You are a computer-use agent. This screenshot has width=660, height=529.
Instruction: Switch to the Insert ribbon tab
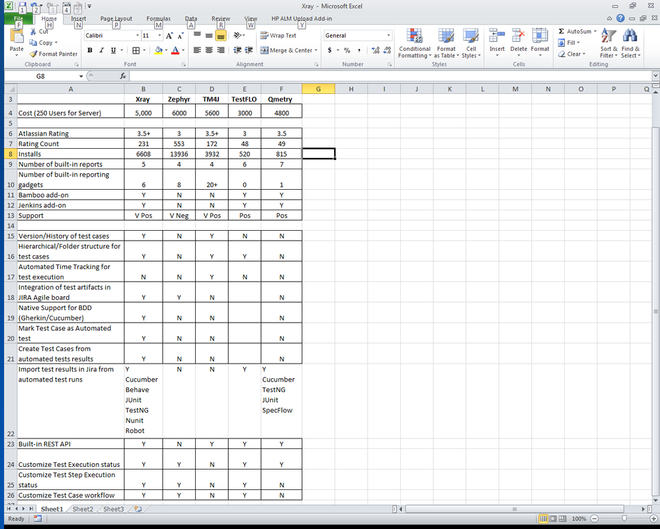click(x=78, y=19)
